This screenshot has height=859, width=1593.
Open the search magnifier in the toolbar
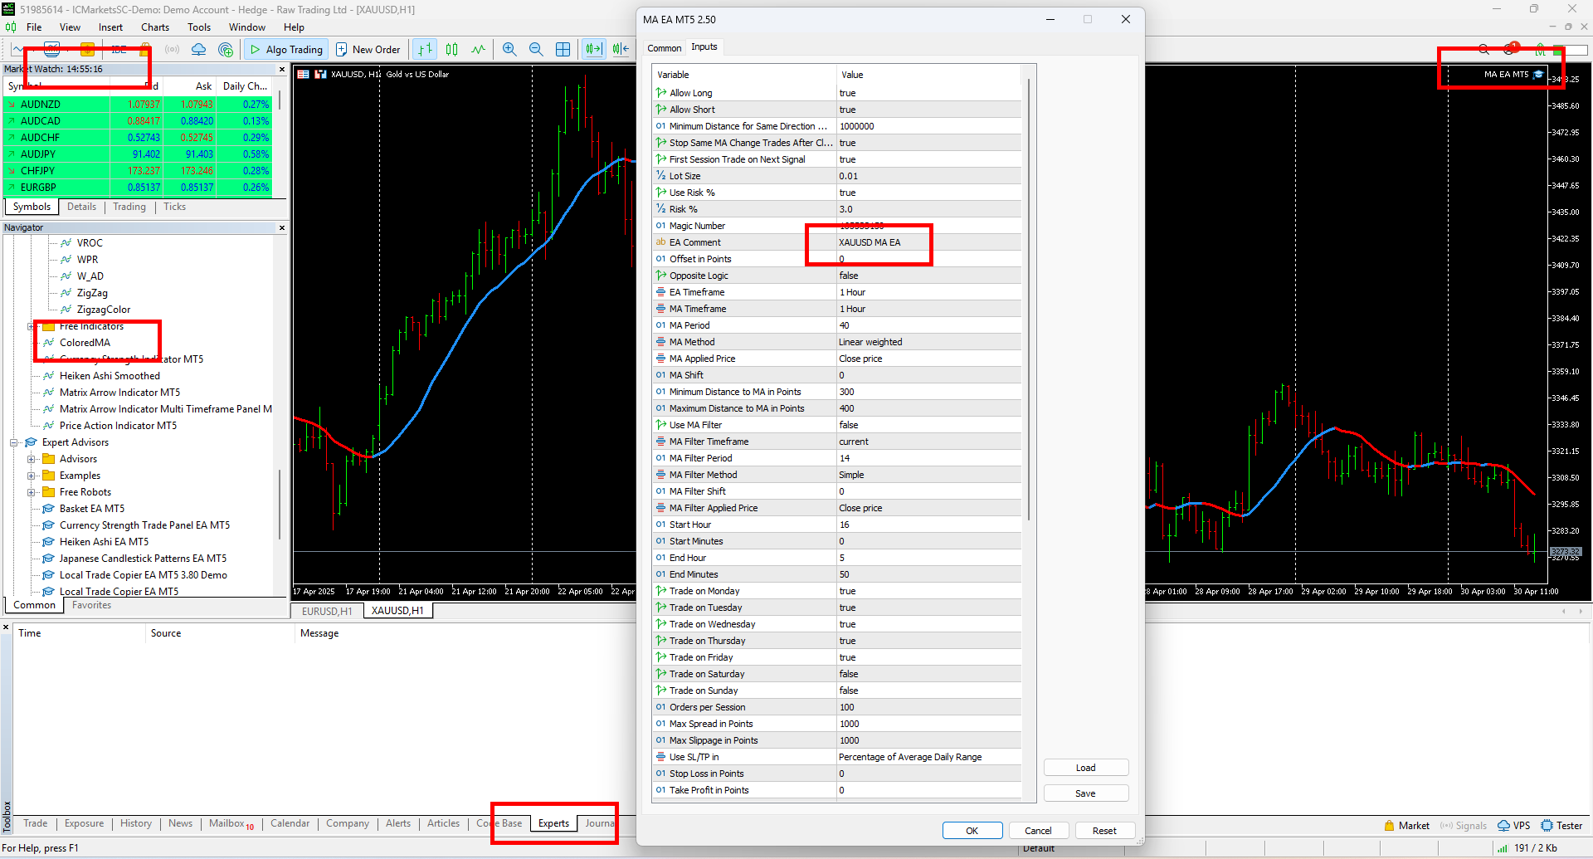tap(1484, 50)
